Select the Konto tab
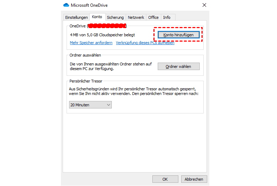 point(97,17)
